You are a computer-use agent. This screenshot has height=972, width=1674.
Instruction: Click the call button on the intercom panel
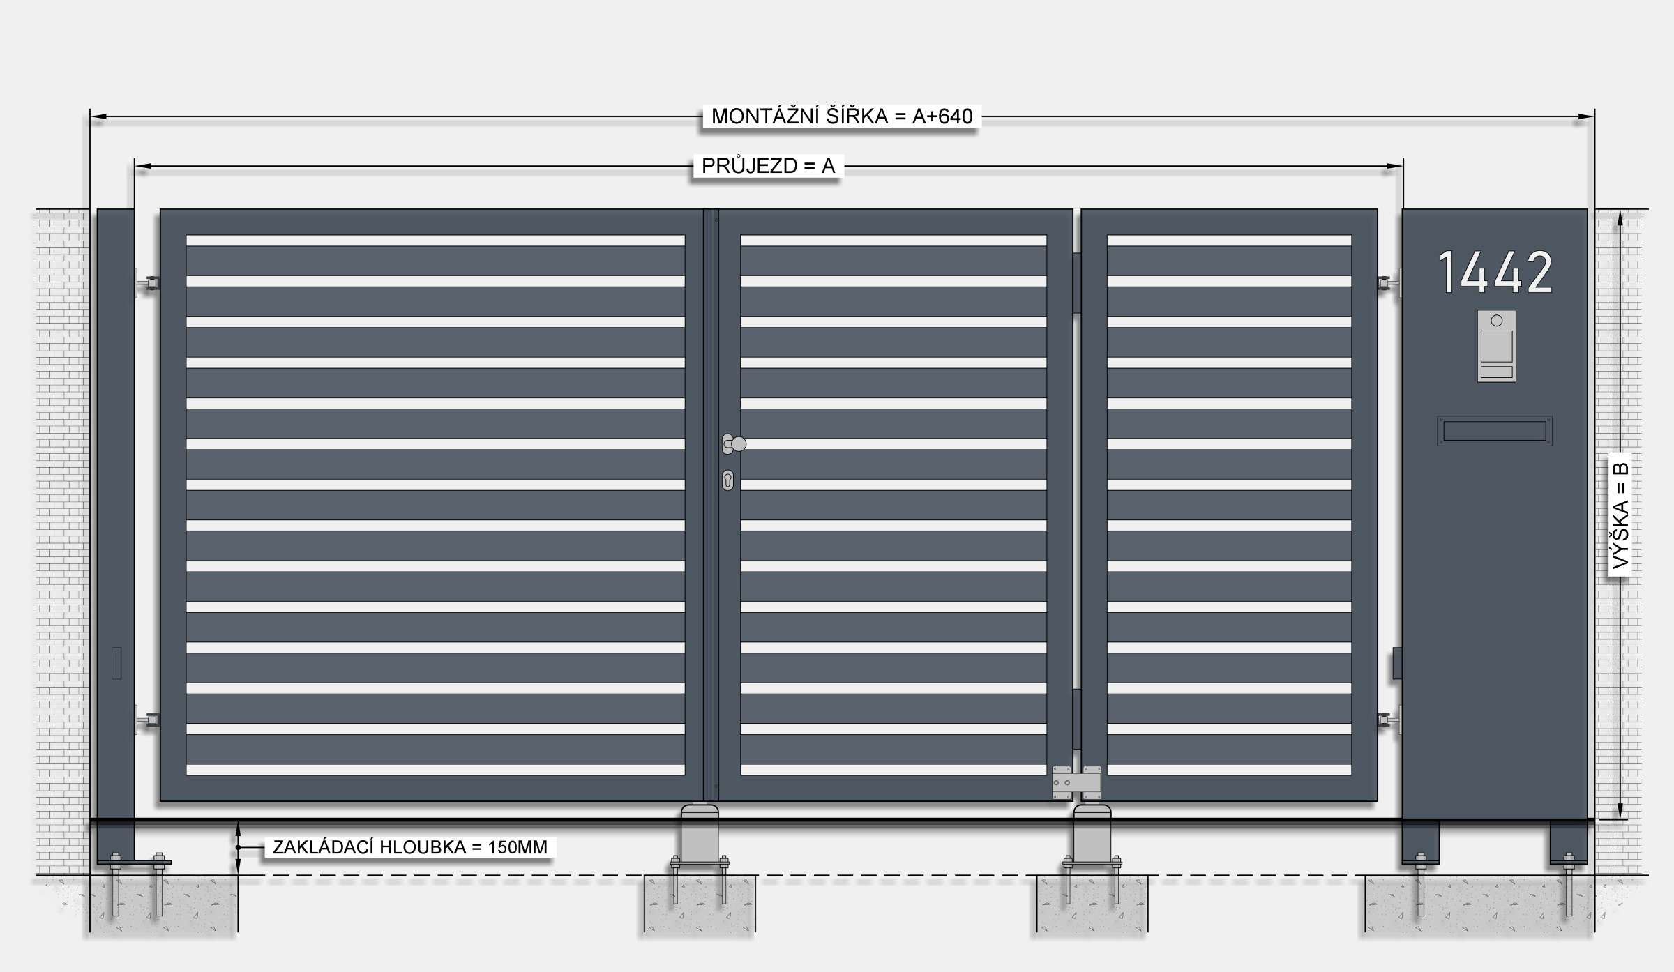(x=1496, y=372)
